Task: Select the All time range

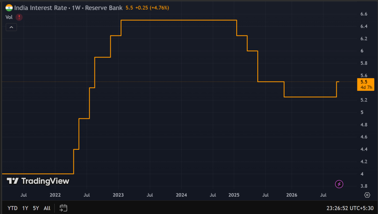Action: (47, 208)
